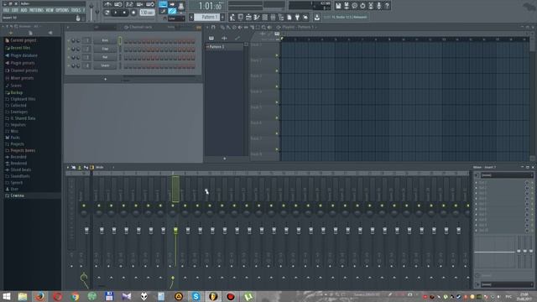Click the circular arrow icon in top-right group

pyautogui.click(x=362, y=6)
